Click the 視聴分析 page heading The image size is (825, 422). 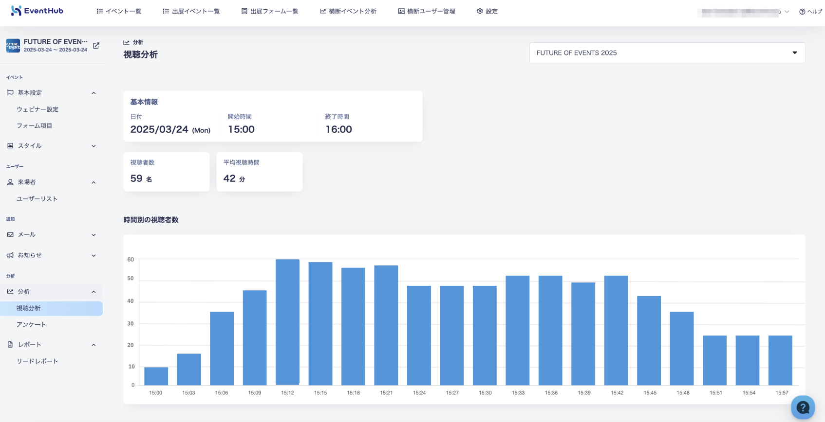[141, 54]
